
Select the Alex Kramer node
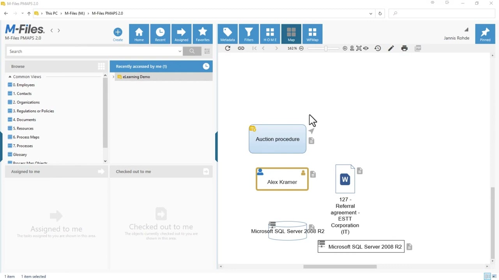pos(282,179)
